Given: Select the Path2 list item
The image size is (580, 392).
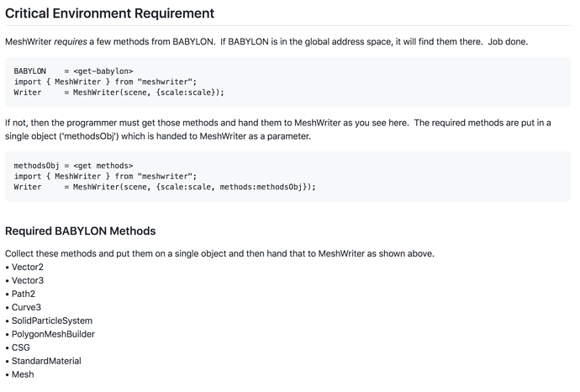Looking at the screenshot, I should [x=24, y=294].
